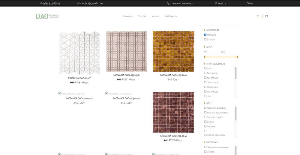Click the phone number +7 (985) 513-27-44
300x155 pixels.
tap(50, 3)
